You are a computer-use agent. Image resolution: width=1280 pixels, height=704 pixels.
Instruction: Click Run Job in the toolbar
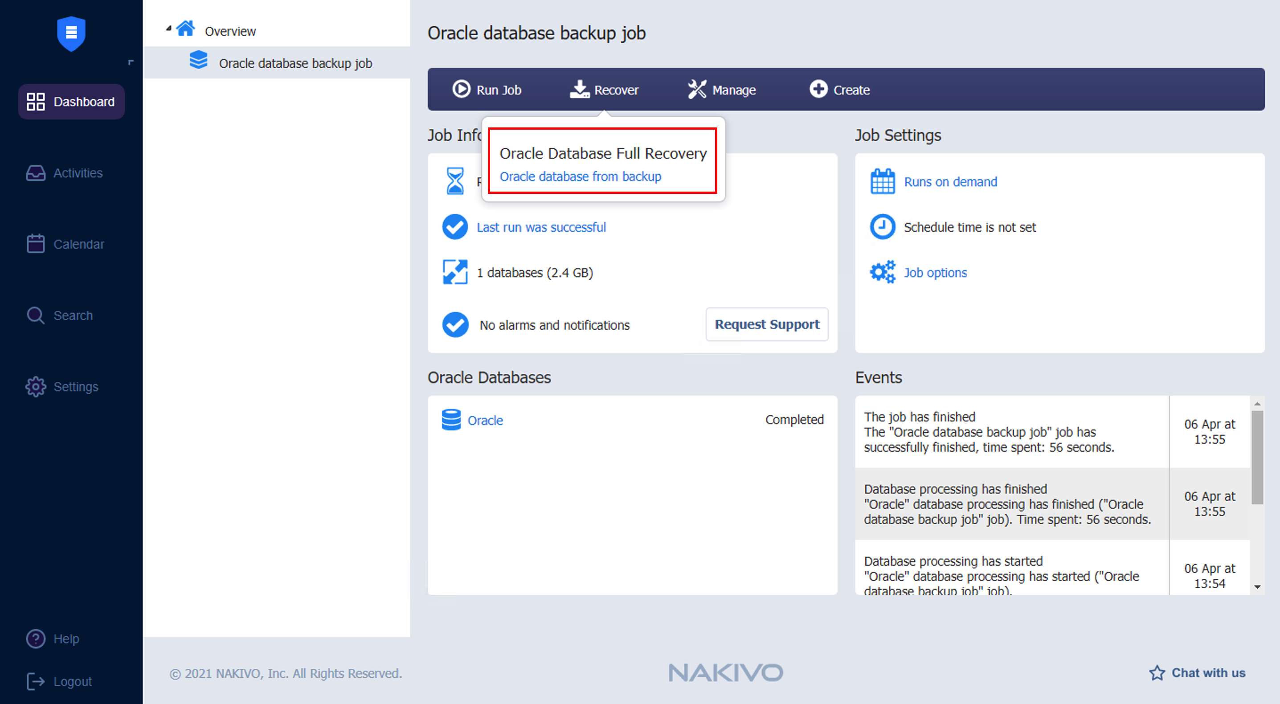coord(487,90)
